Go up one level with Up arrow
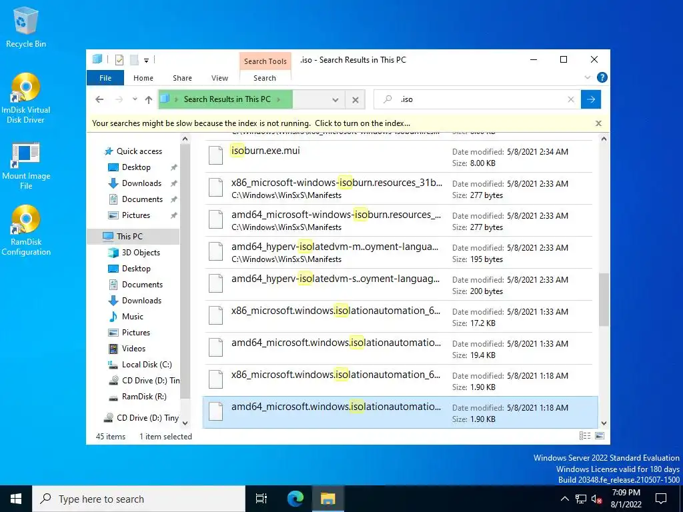This screenshot has height=512, width=683. (x=149, y=99)
